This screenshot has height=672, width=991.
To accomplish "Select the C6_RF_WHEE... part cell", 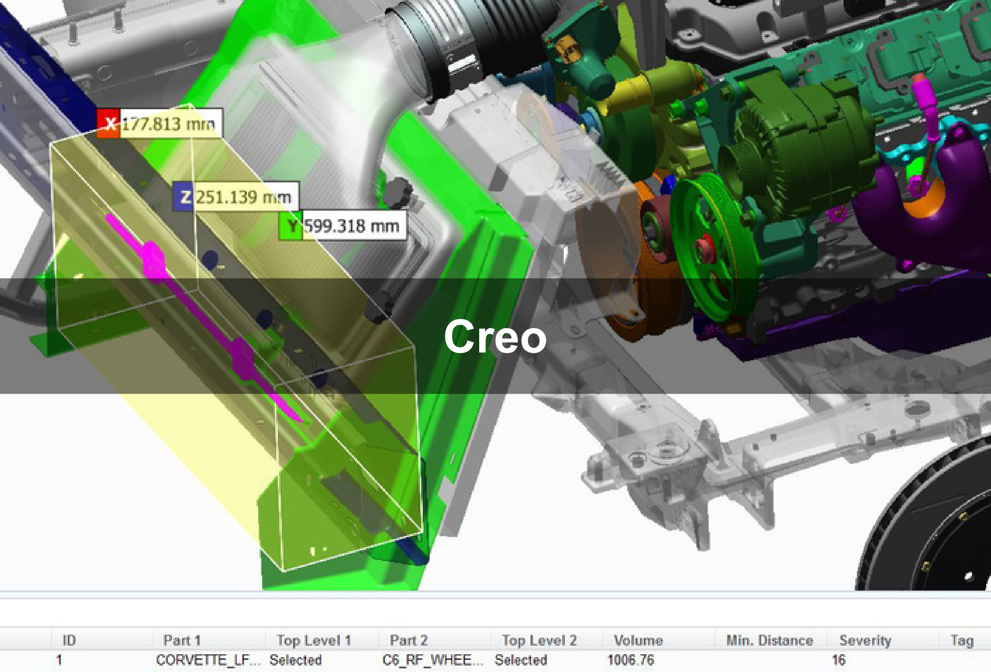I will [433, 660].
